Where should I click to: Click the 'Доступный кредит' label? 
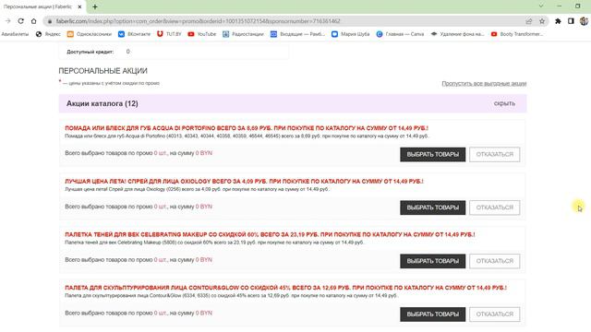click(90, 52)
